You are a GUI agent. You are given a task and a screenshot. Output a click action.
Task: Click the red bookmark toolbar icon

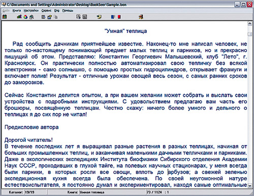pos(119,17)
